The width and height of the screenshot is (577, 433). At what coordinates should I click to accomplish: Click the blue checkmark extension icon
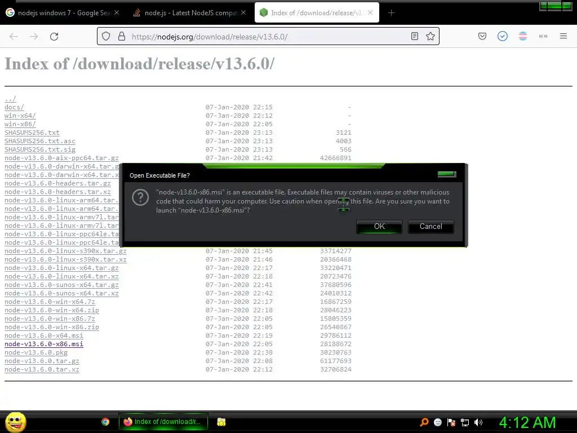(x=502, y=36)
